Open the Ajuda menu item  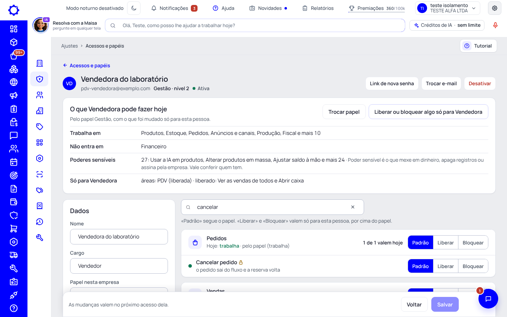pos(224,8)
